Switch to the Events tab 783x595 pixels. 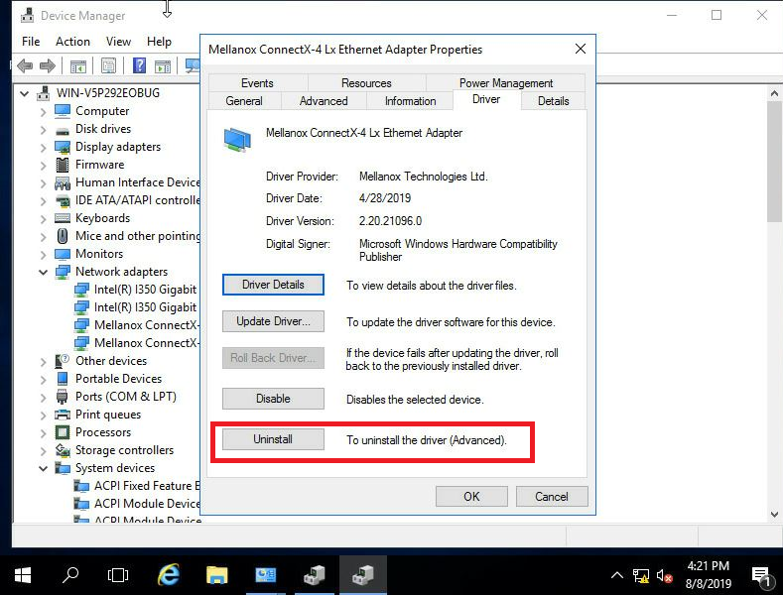pos(257,83)
